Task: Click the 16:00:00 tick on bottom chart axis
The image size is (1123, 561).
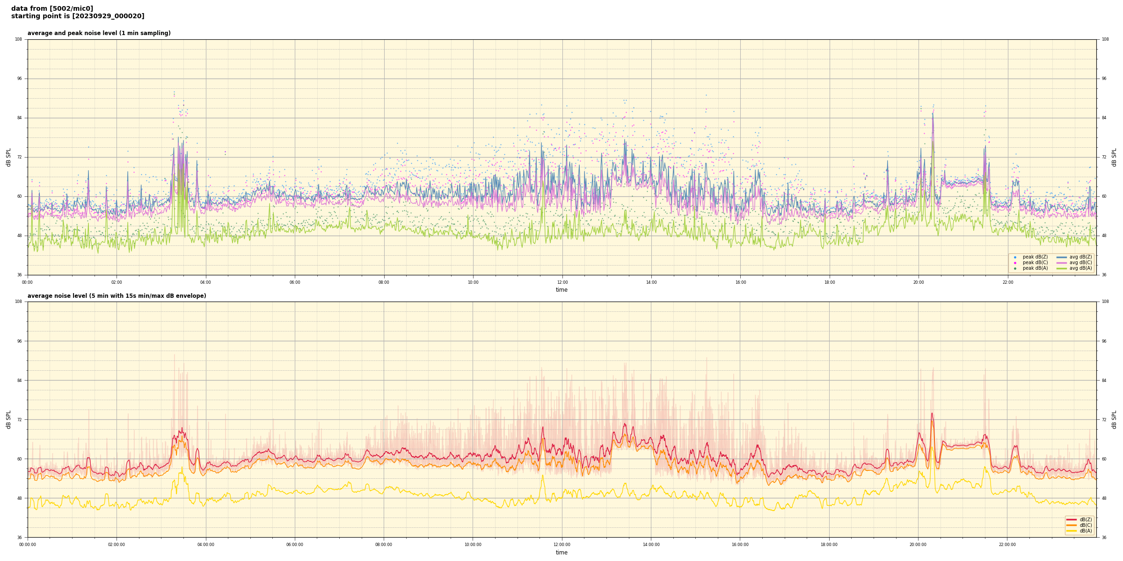Action: pos(740,545)
